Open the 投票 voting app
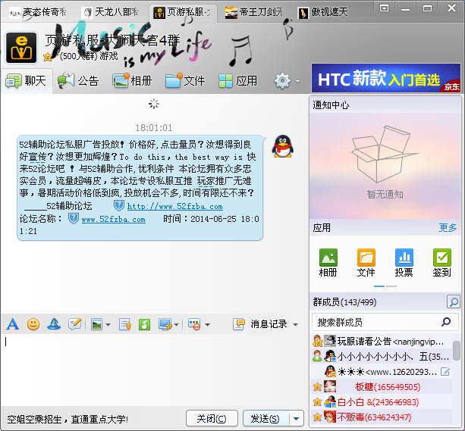Image resolution: width=465 pixels, height=431 pixels. [404, 262]
